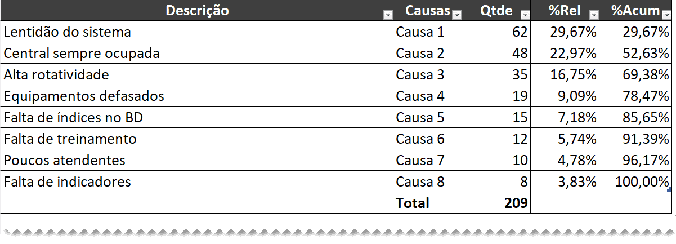This screenshot has height=244, width=676.
Task: Open the %Rel column filter dropdown
Action: [x=593, y=15]
